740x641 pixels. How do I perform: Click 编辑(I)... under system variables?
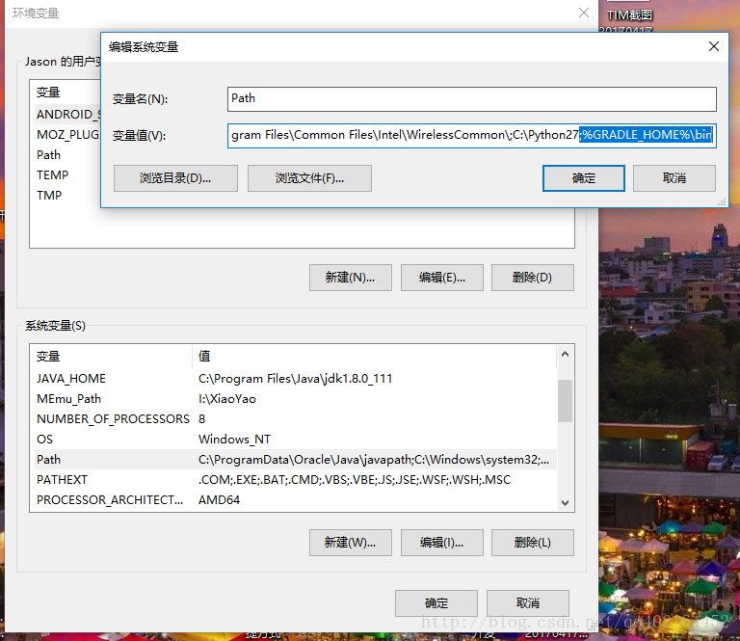click(441, 543)
